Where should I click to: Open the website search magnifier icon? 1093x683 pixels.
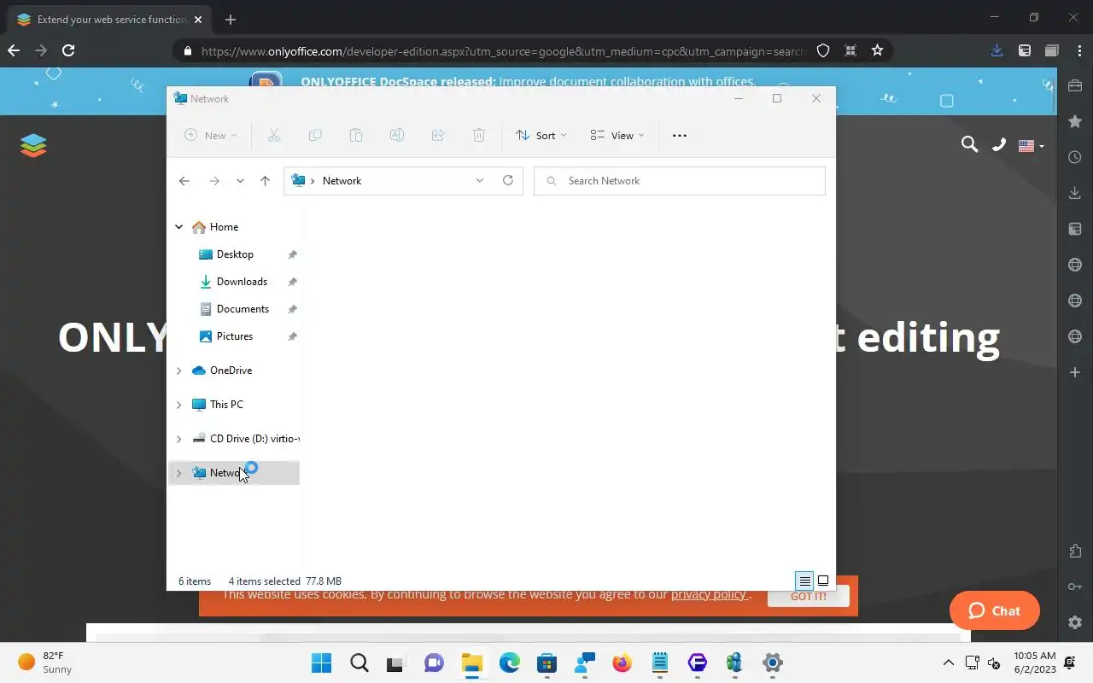pos(969,144)
